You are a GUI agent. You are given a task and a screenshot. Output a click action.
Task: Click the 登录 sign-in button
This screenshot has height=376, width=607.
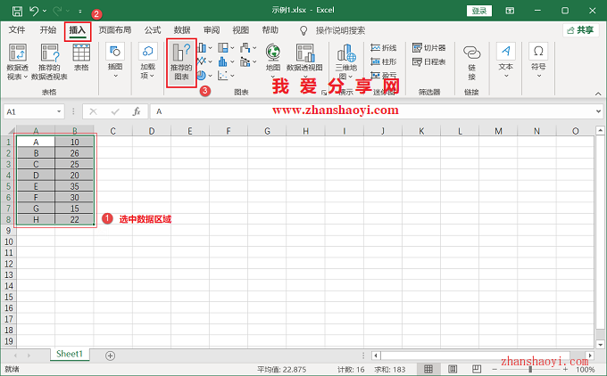(x=479, y=11)
